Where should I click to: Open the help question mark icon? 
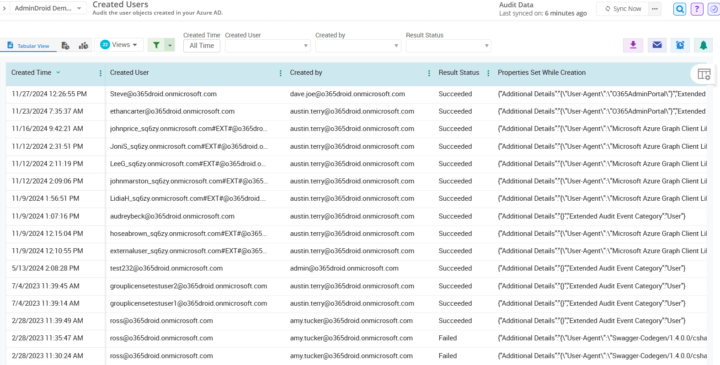click(x=697, y=9)
